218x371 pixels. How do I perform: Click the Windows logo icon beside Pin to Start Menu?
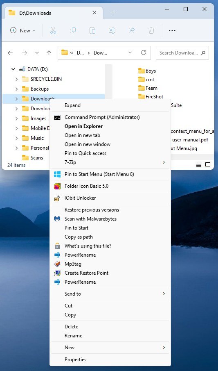pos(57,174)
